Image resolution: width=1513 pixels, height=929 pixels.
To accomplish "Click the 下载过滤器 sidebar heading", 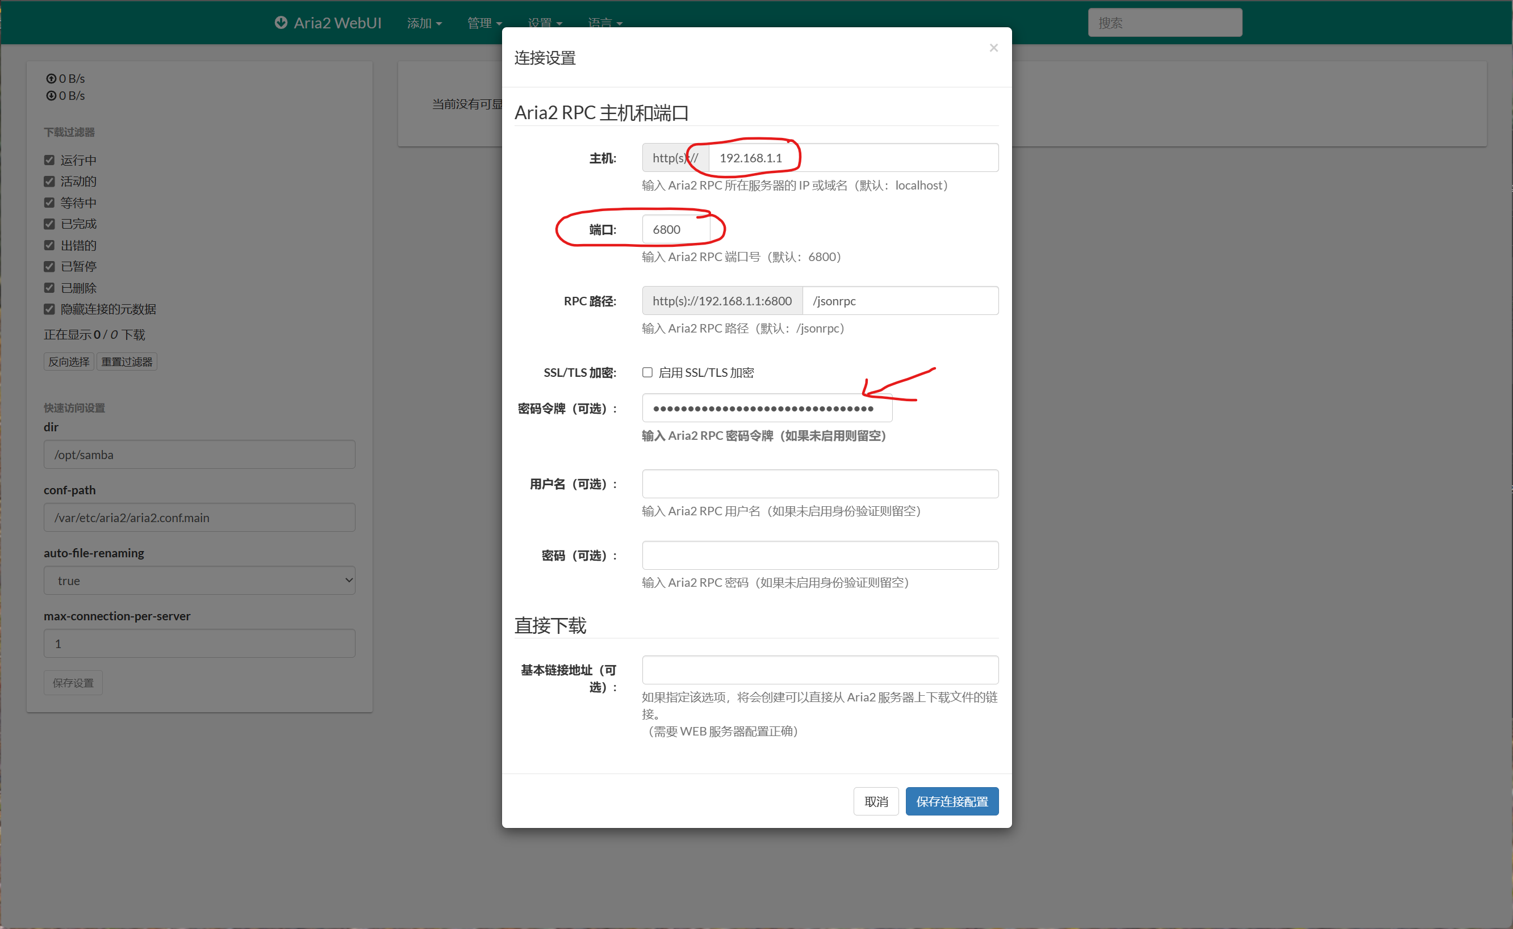I will 69,132.
